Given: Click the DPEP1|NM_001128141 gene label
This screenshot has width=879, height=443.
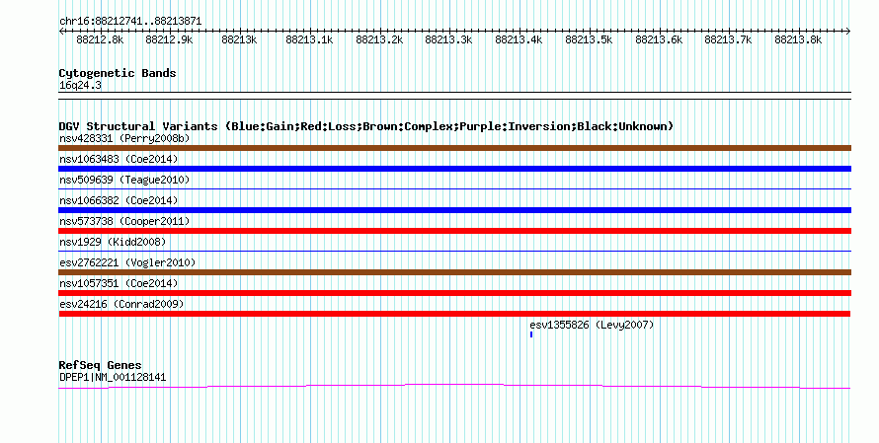Looking at the screenshot, I should (113, 378).
